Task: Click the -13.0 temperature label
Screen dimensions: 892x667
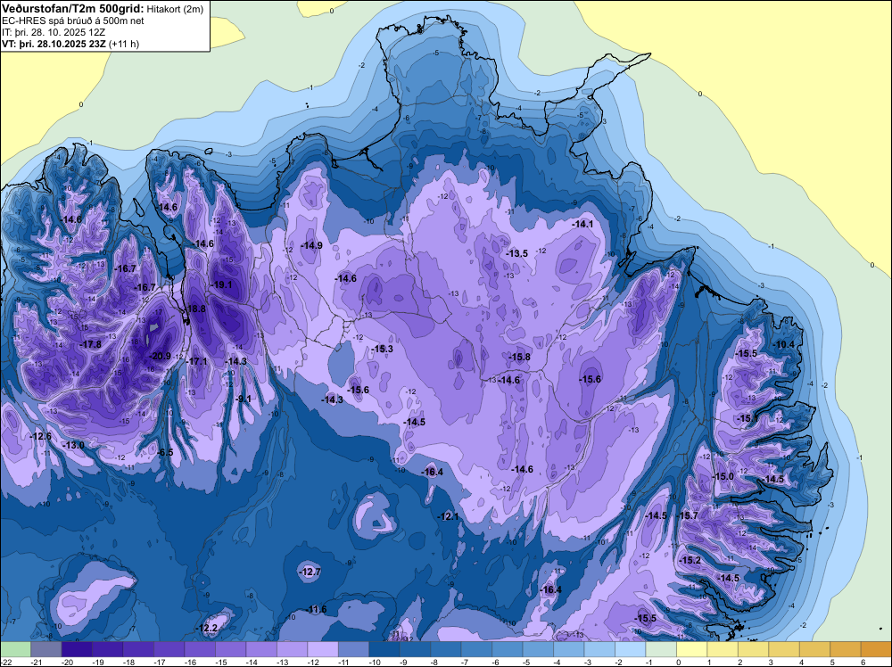Action: 74,445
